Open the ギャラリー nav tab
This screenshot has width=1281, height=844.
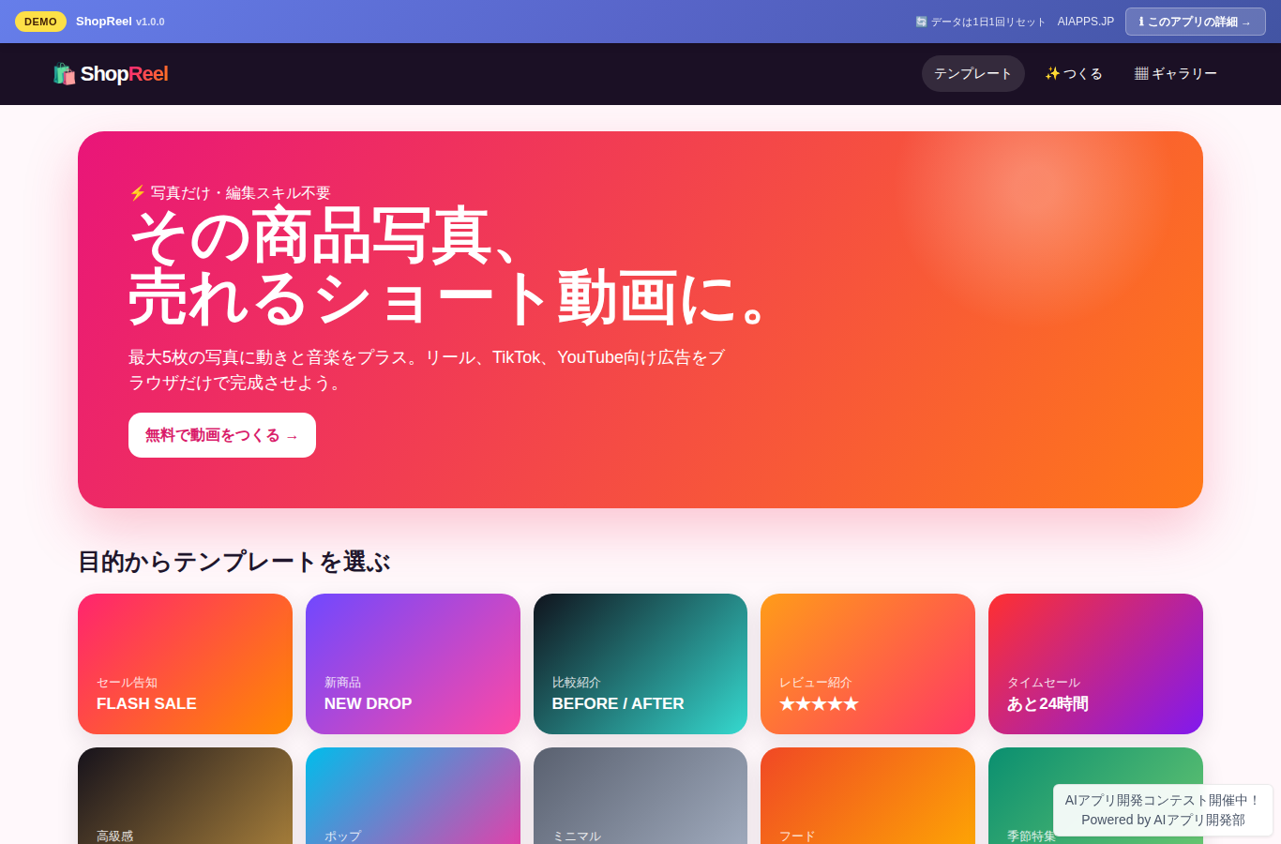tap(1176, 74)
